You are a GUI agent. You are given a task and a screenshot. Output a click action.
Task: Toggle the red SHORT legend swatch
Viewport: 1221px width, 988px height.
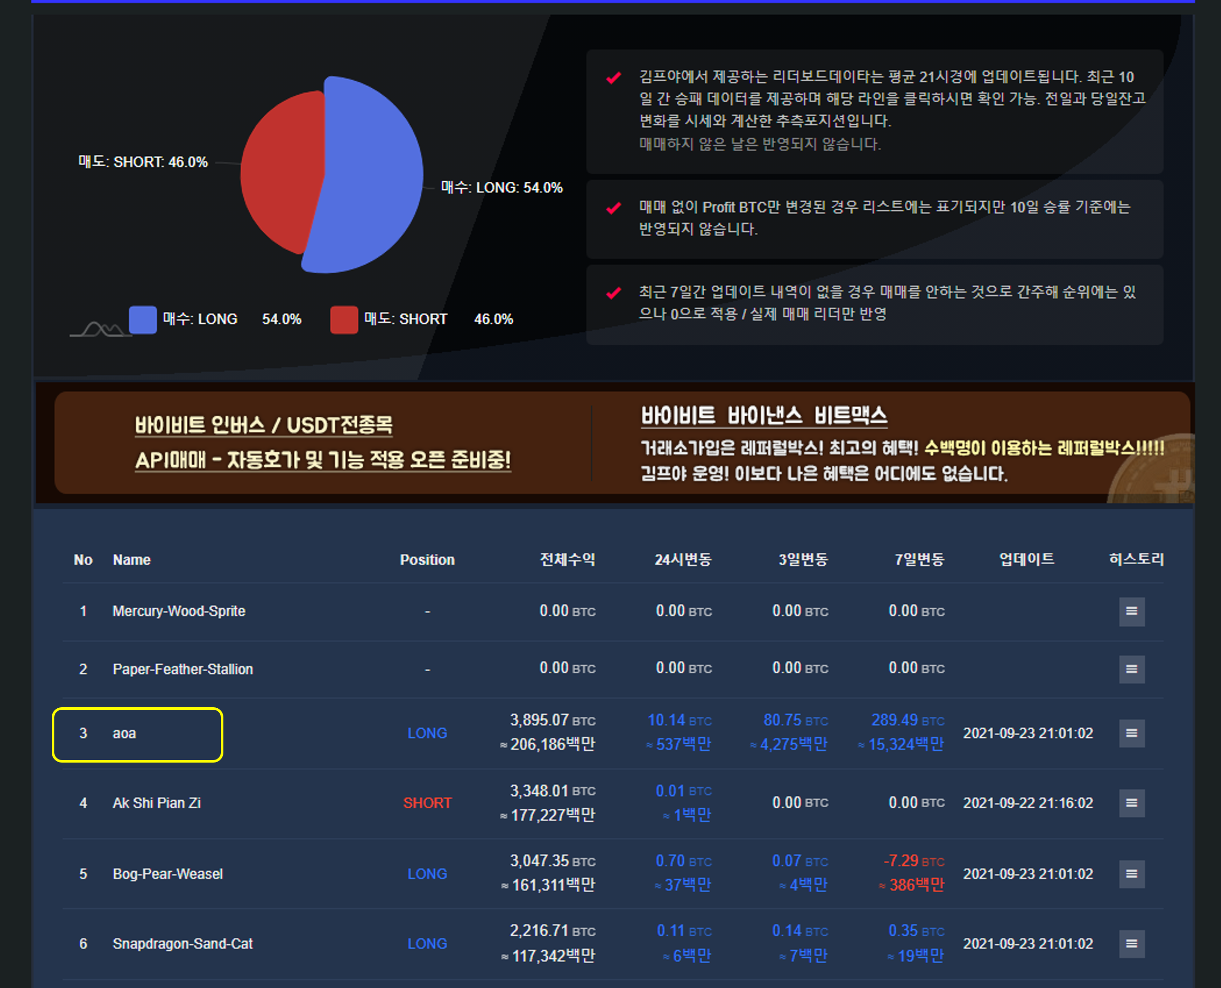point(344,319)
